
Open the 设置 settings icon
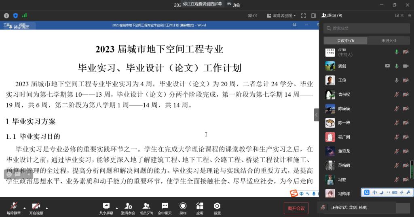(x=217, y=206)
